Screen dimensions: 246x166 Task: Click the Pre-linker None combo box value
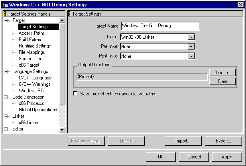[x=154, y=47]
